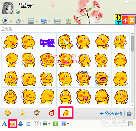The width and height of the screenshot is (136, 131).
Task: Switch to the monkey emoticon tab
Action: [x=37, y=113]
